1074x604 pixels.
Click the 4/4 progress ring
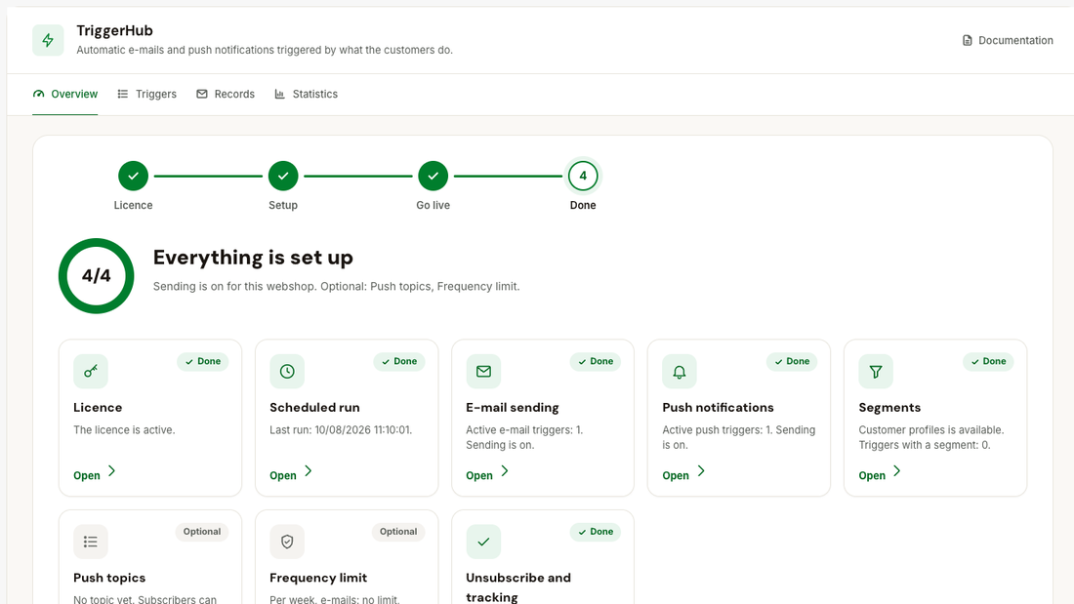pos(96,276)
